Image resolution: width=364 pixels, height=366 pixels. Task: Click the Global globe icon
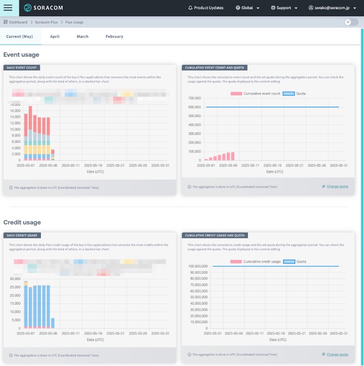237,8
